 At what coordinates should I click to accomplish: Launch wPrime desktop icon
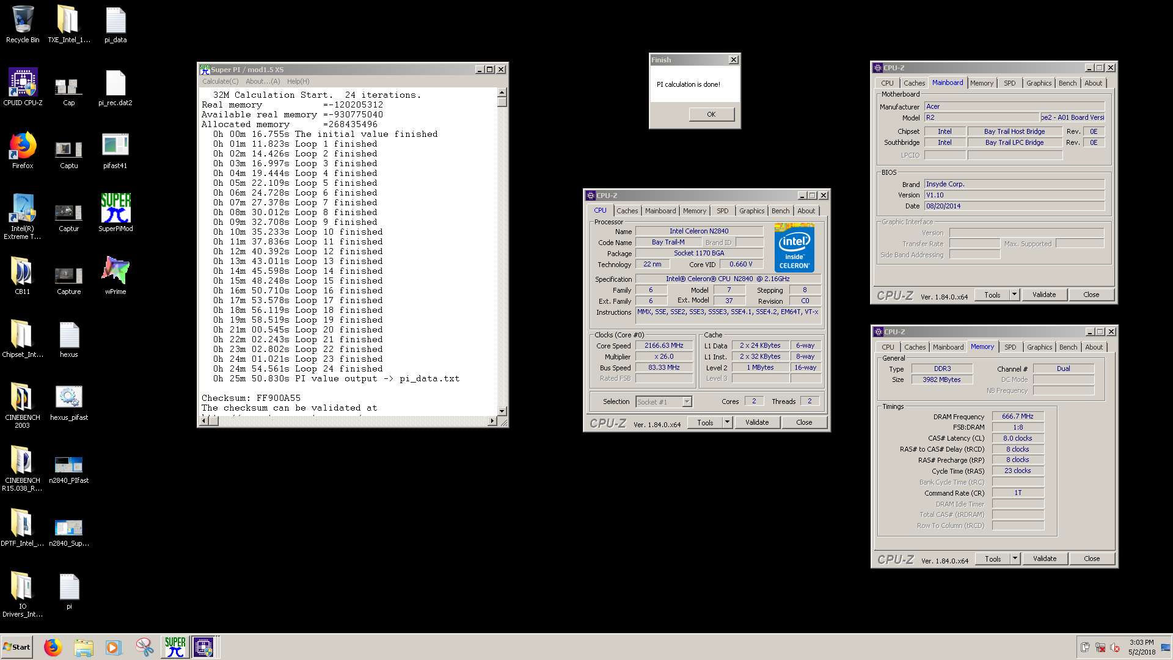coord(115,276)
